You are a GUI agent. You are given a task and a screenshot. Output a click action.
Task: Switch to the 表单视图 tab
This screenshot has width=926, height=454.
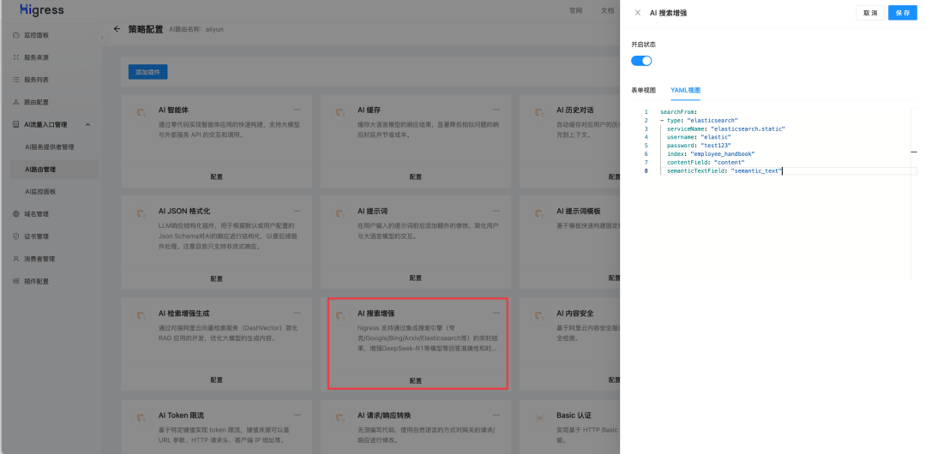[x=643, y=90]
